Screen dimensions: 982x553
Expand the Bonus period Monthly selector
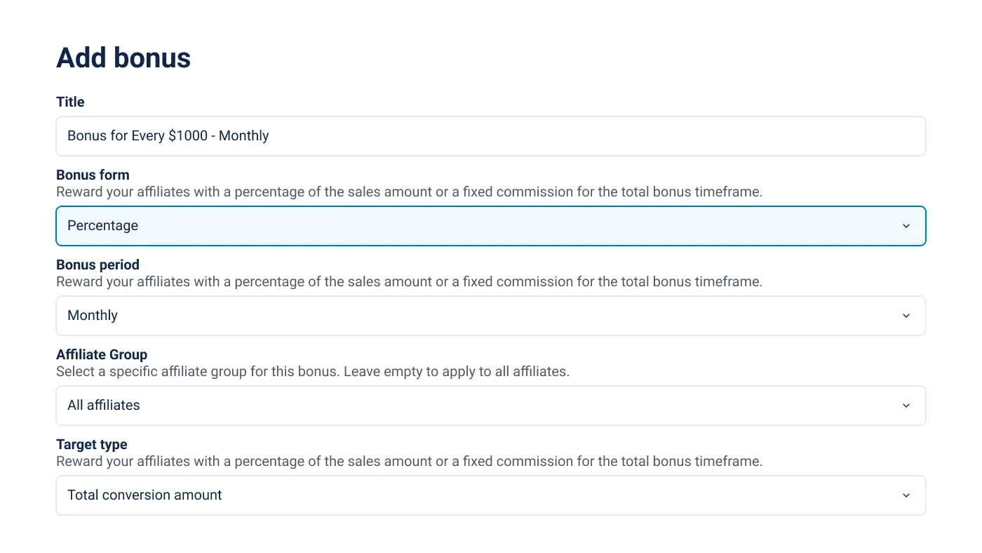491,316
